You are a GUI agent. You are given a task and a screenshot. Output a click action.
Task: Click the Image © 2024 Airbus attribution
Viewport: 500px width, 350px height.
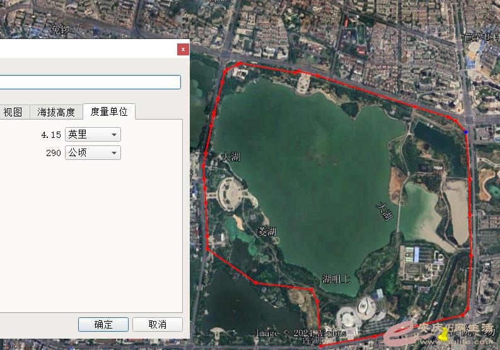(301, 332)
